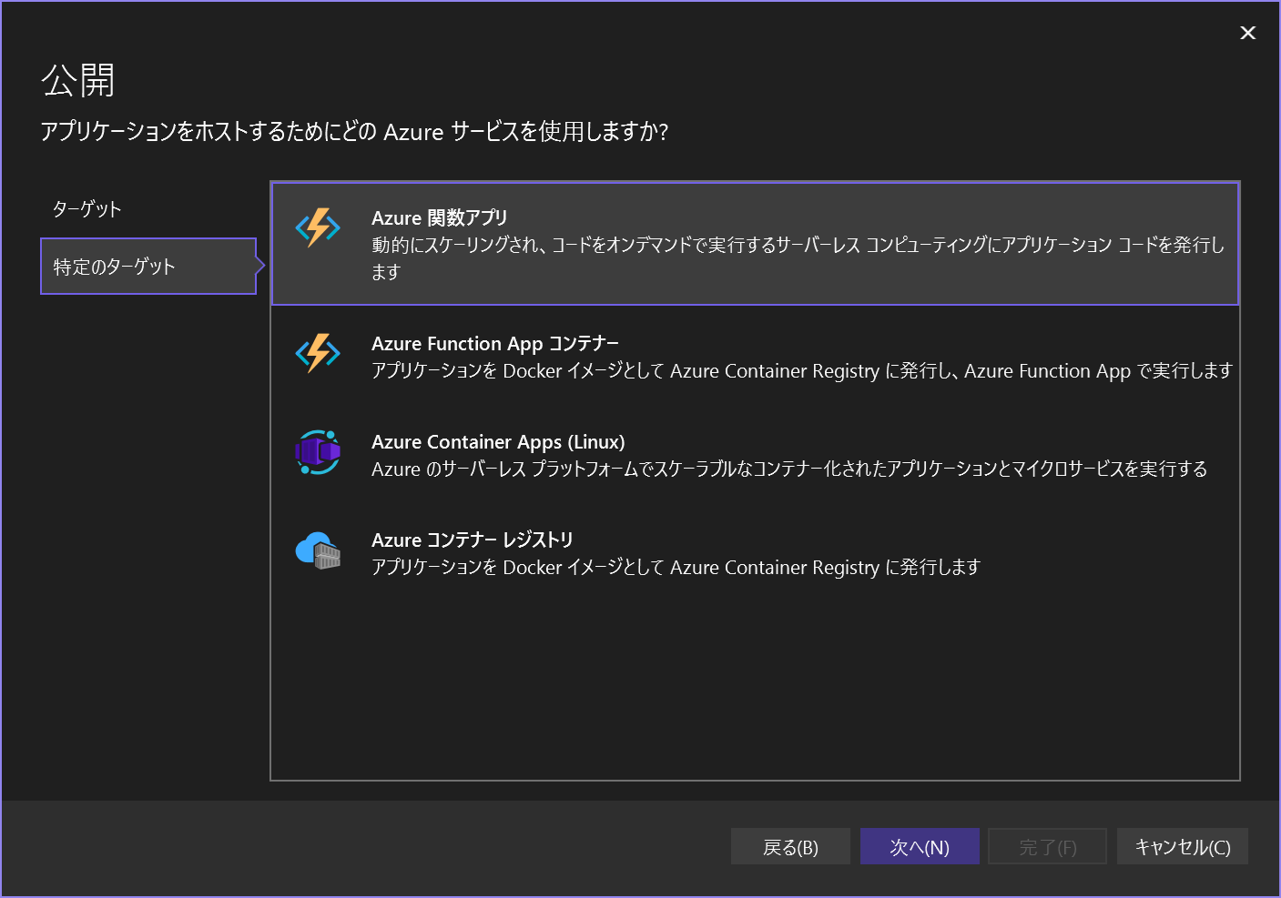Click the Azure 関数アプリ lightning icon
The width and height of the screenshot is (1281, 898).
(x=318, y=227)
